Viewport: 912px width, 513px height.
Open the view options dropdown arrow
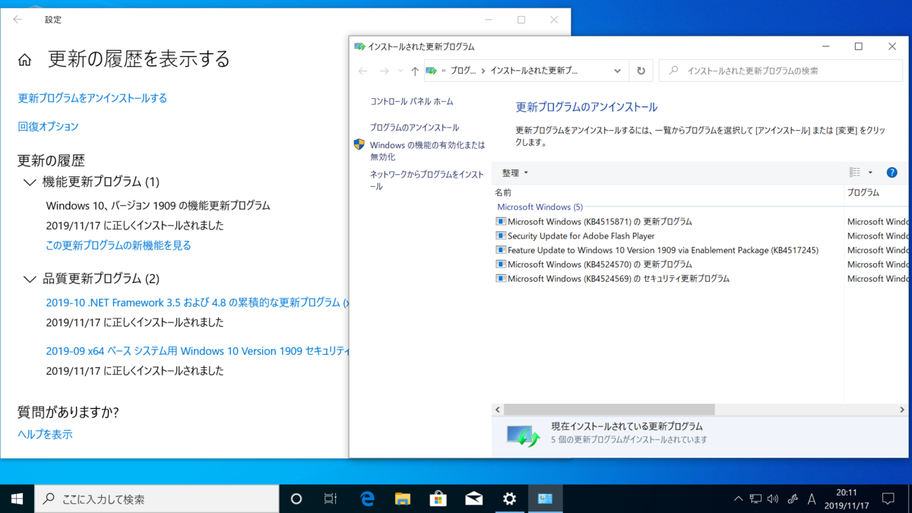(x=870, y=173)
